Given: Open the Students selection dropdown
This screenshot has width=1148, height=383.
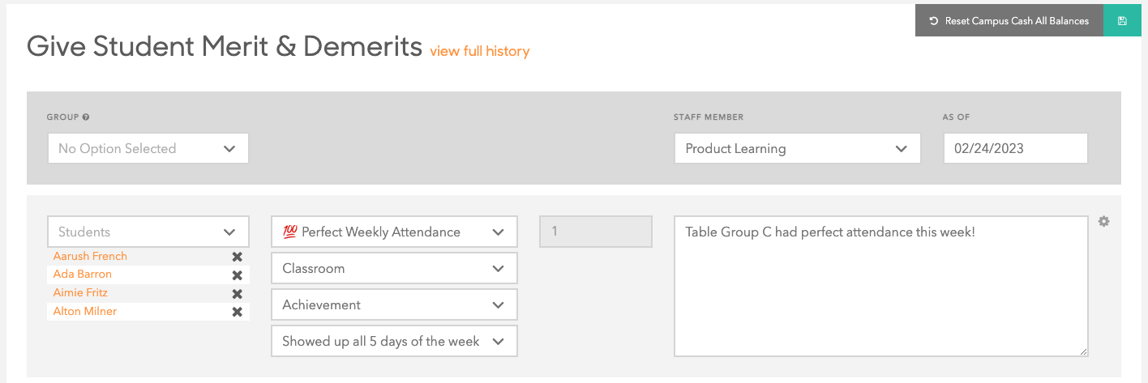Looking at the screenshot, I should 148,232.
